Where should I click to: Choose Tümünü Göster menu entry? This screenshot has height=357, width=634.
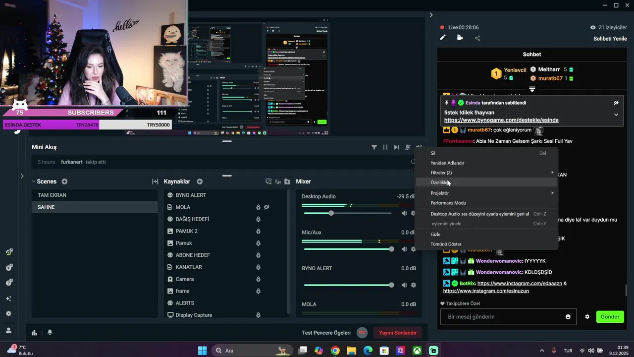pyautogui.click(x=486, y=244)
